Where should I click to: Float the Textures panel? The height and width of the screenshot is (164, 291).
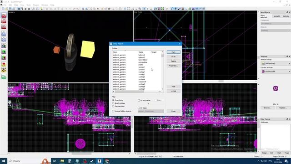click(x=287, y=56)
